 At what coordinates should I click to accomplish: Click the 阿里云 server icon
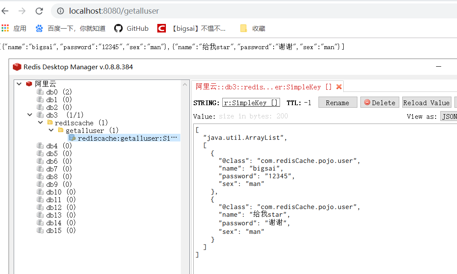pyautogui.click(x=29, y=84)
